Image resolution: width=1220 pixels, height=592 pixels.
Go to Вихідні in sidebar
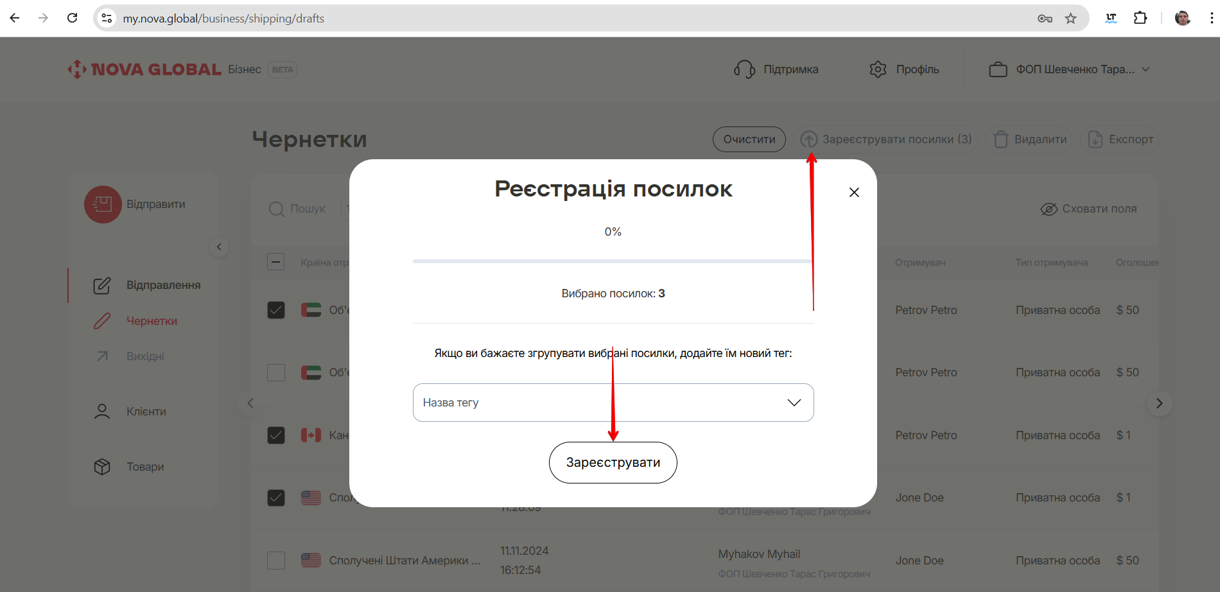pos(145,356)
